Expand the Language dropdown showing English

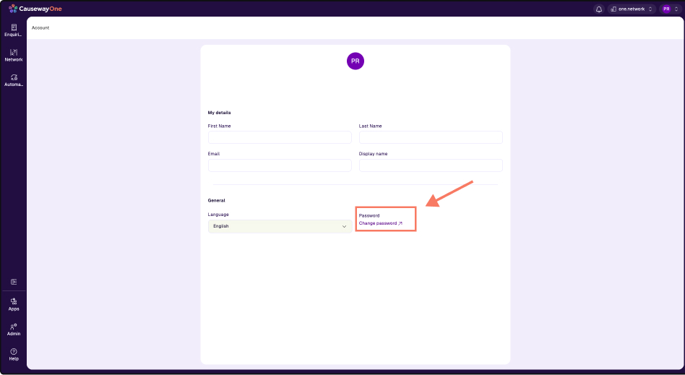click(280, 226)
